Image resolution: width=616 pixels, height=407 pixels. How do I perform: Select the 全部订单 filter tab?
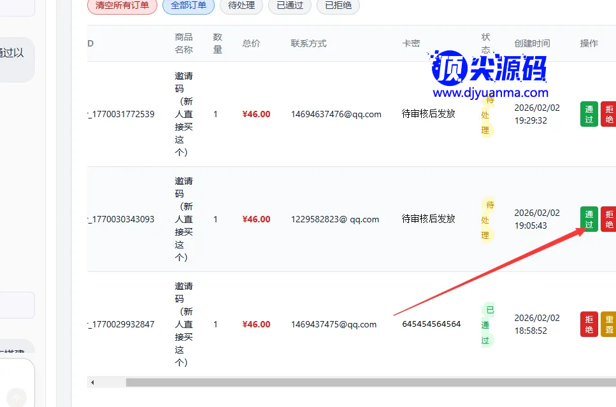click(189, 6)
